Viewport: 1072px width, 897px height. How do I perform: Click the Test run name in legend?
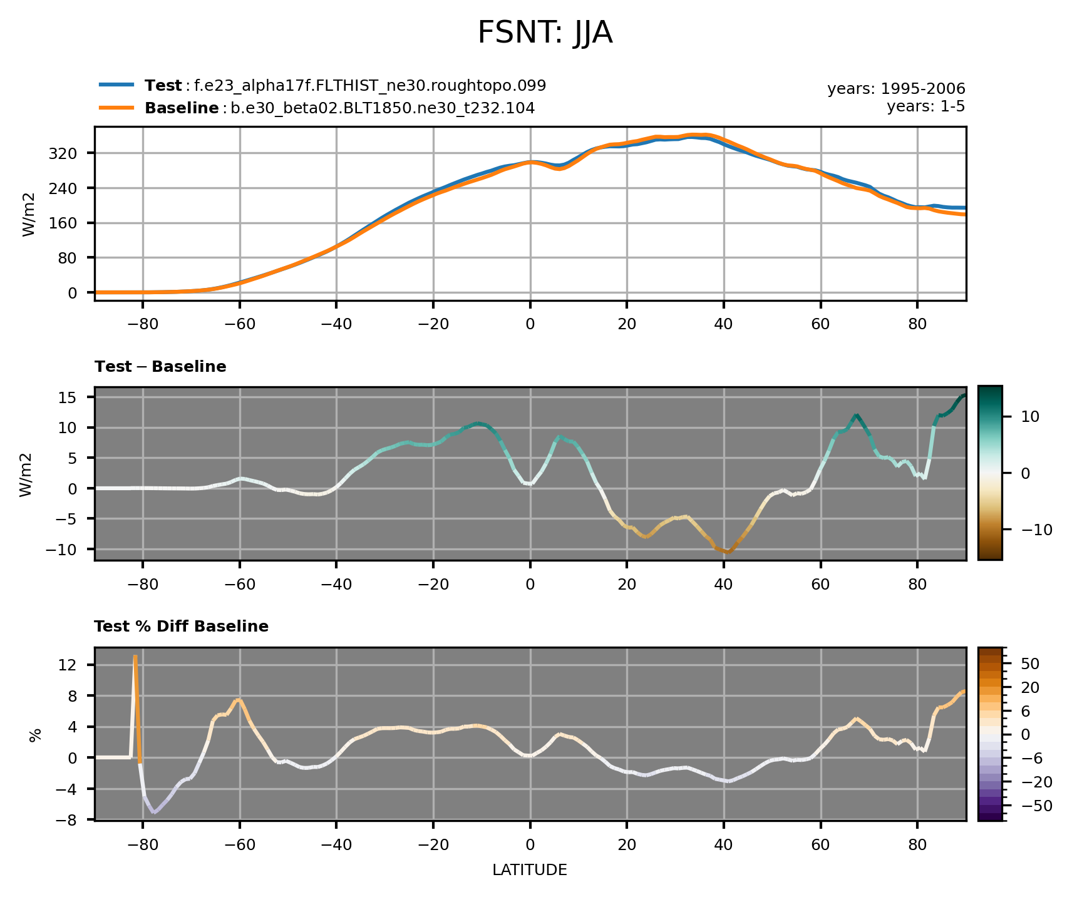coord(370,86)
